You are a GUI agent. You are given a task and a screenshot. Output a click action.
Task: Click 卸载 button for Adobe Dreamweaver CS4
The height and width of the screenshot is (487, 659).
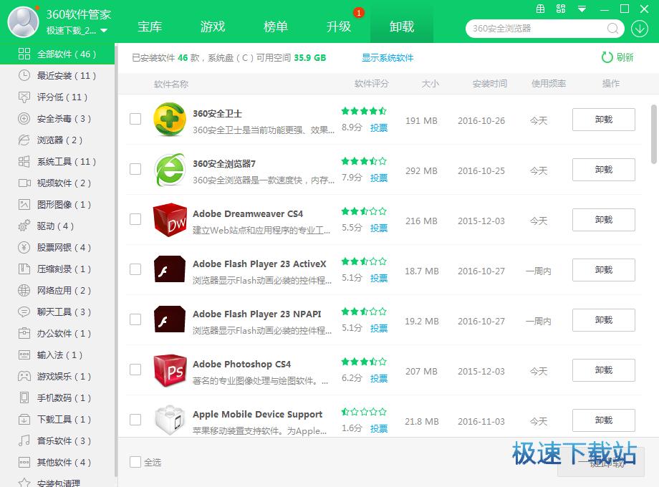[603, 220]
